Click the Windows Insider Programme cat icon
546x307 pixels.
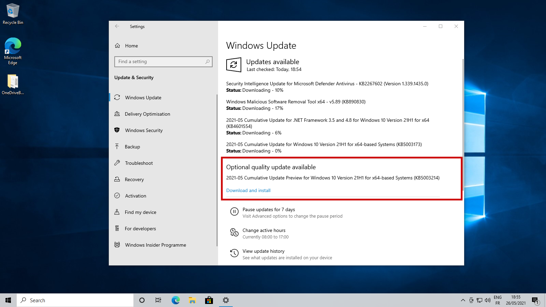pyautogui.click(x=117, y=245)
